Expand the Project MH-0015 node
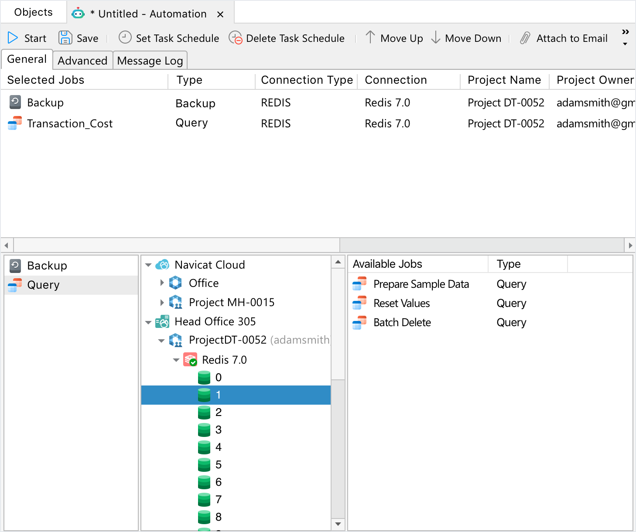 point(162,302)
